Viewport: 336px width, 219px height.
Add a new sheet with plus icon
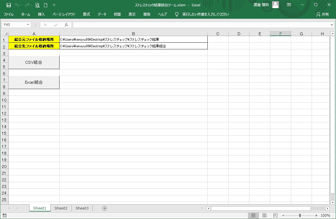(x=105, y=208)
